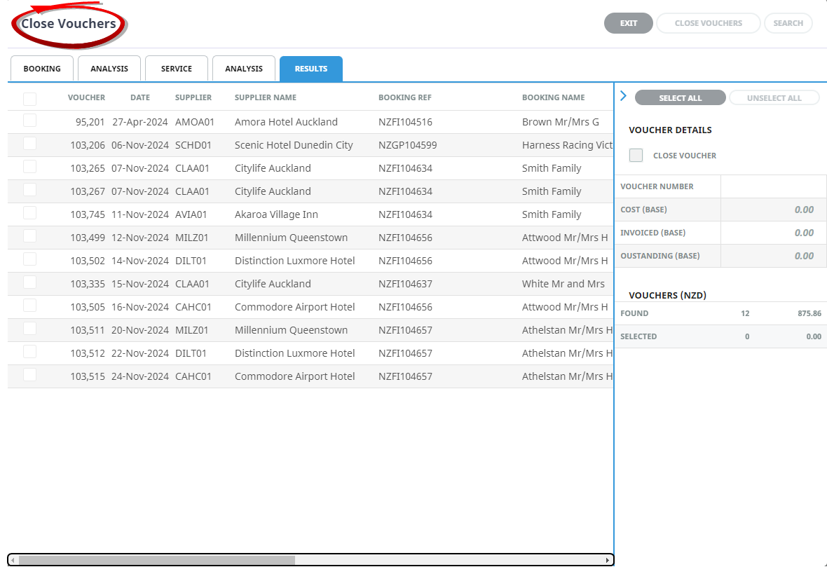
Task: Click date 12-Nov-2024
Action: click(139, 238)
